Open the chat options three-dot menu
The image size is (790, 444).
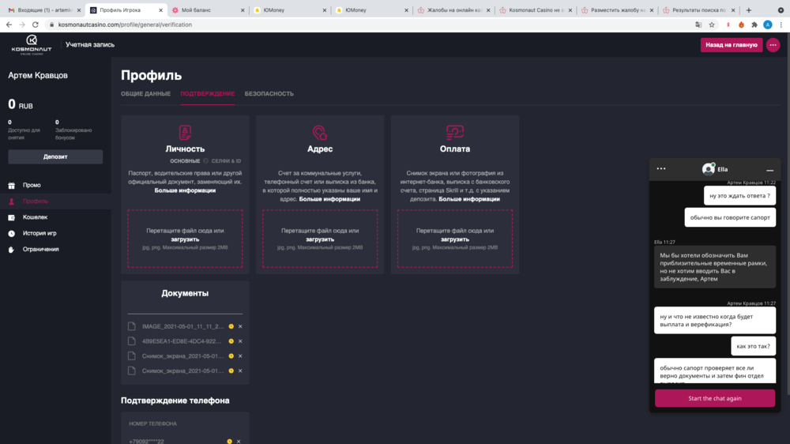point(661,169)
